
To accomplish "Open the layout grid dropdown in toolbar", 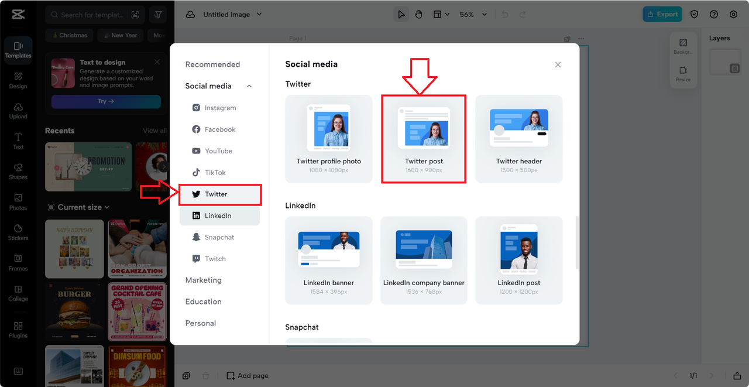I will pyautogui.click(x=441, y=15).
